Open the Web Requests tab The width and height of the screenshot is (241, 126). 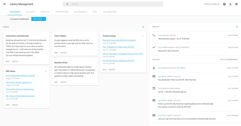tap(80, 12)
